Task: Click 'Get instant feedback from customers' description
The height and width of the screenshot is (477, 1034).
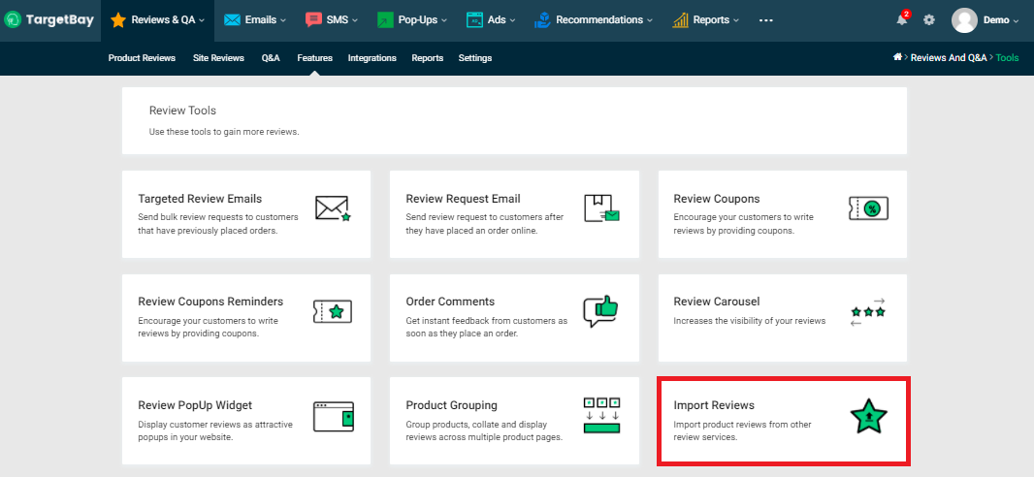Action: pyautogui.click(x=487, y=327)
